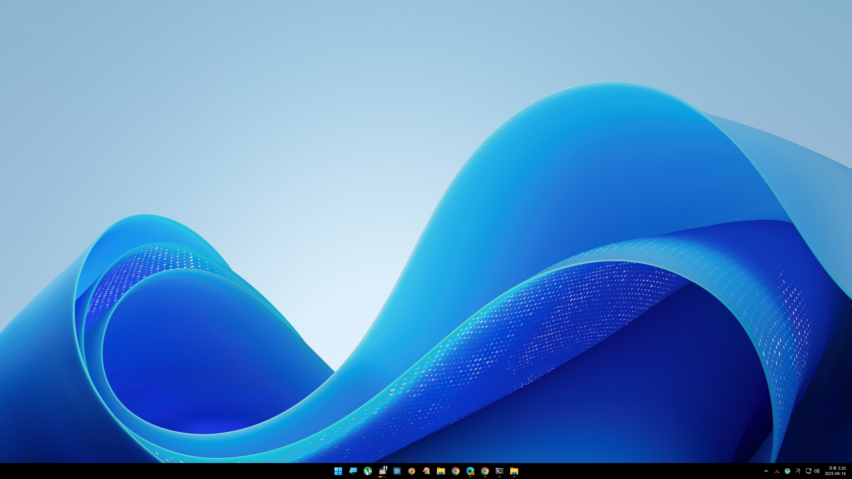
Task: Open the terminal command prompt icon
Action: coord(499,471)
